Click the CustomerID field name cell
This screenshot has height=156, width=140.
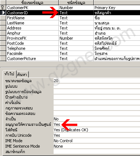point(32,13)
